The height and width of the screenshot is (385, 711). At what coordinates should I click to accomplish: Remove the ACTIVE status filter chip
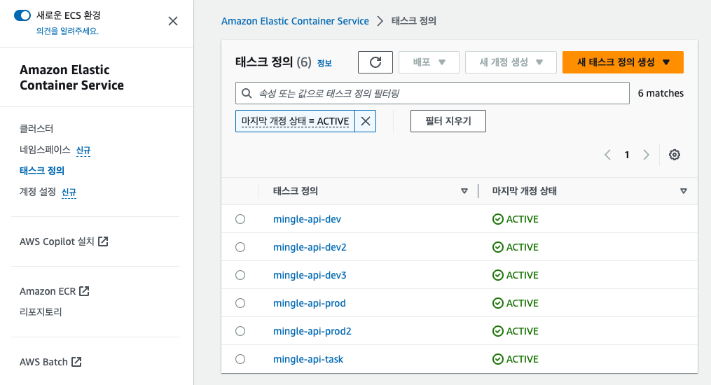pyautogui.click(x=365, y=121)
